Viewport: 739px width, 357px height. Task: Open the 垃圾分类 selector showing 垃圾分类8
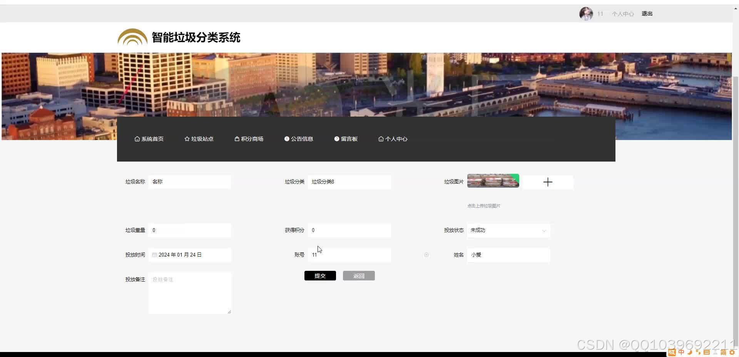pyautogui.click(x=349, y=182)
